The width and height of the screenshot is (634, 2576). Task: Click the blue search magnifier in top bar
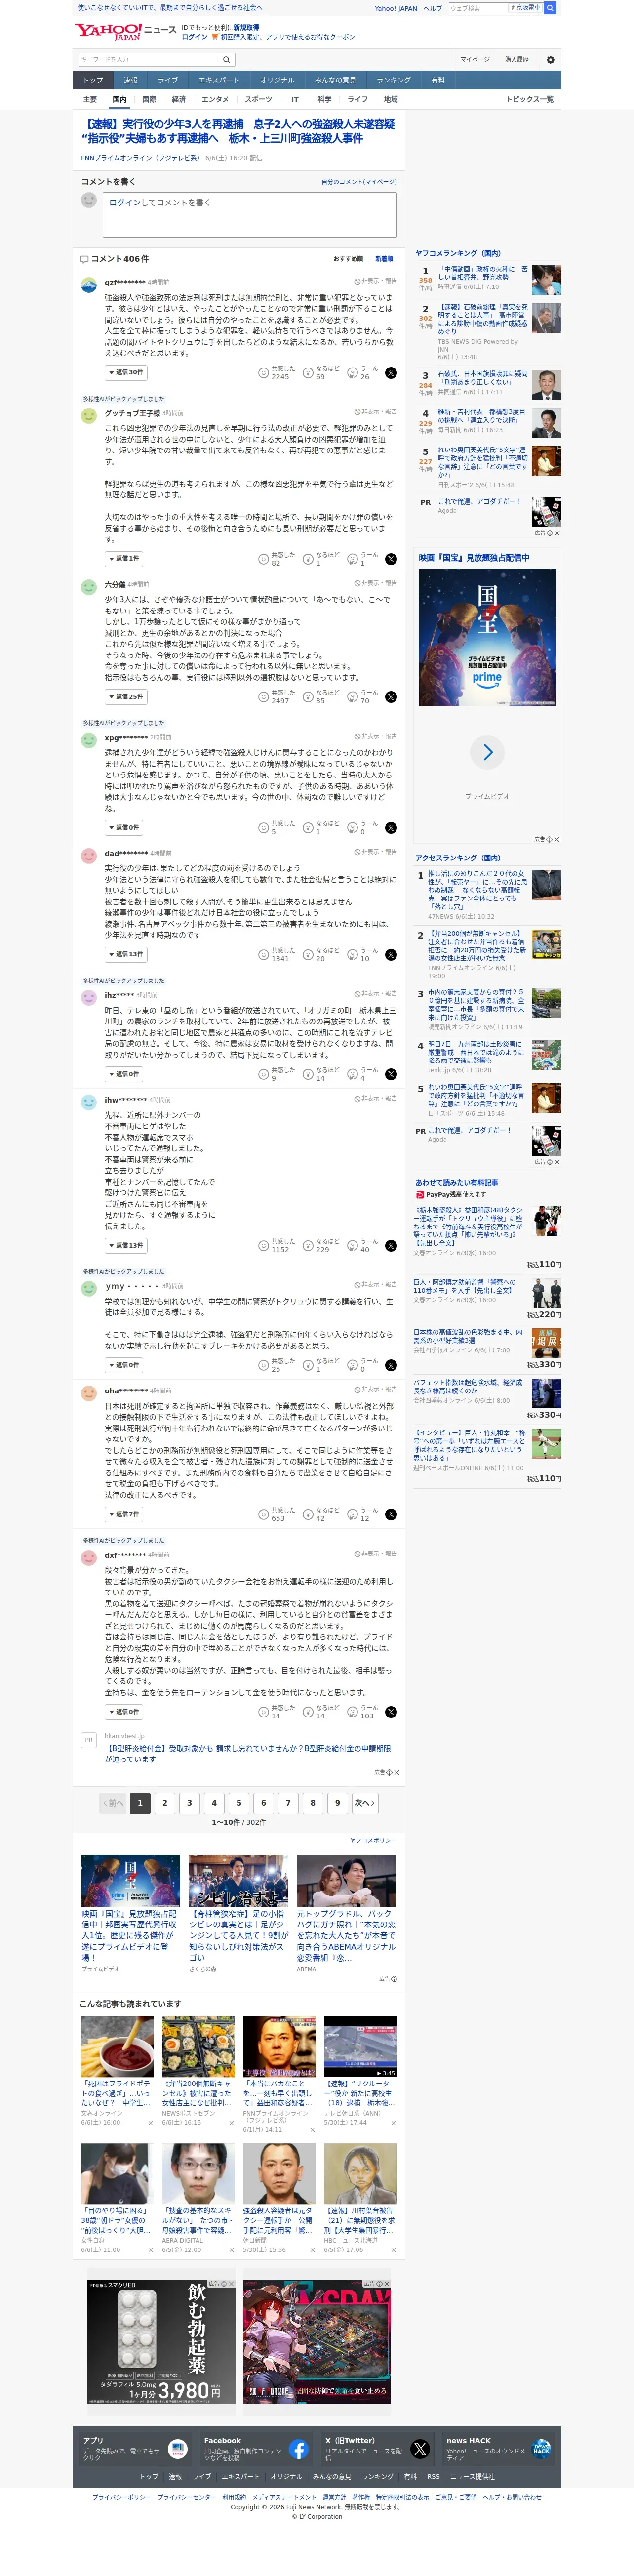coord(550,8)
